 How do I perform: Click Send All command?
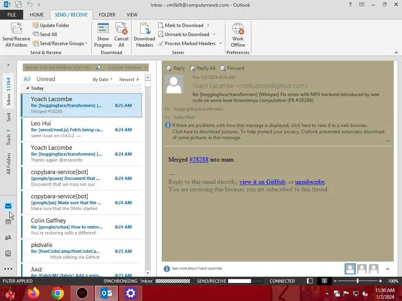(45, 34)
